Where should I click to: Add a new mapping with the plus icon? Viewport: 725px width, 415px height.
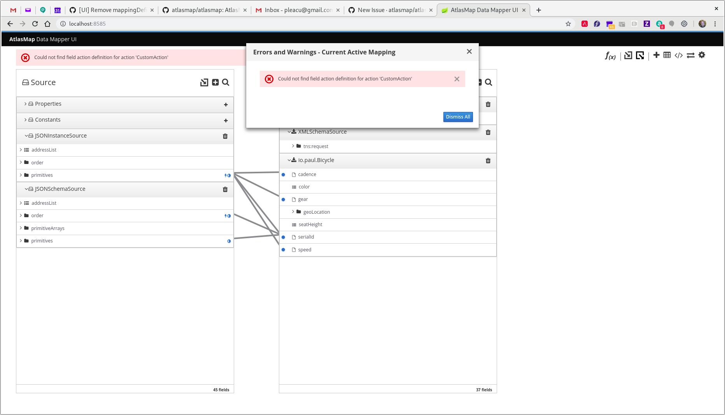pos(656,55)
